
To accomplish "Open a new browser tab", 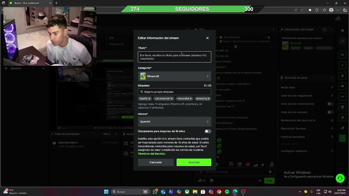I will coord(56,3).
